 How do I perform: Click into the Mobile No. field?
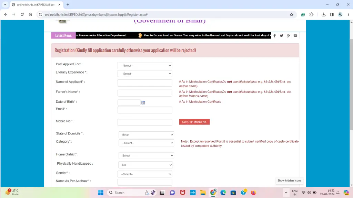click(x=145, y=122)
